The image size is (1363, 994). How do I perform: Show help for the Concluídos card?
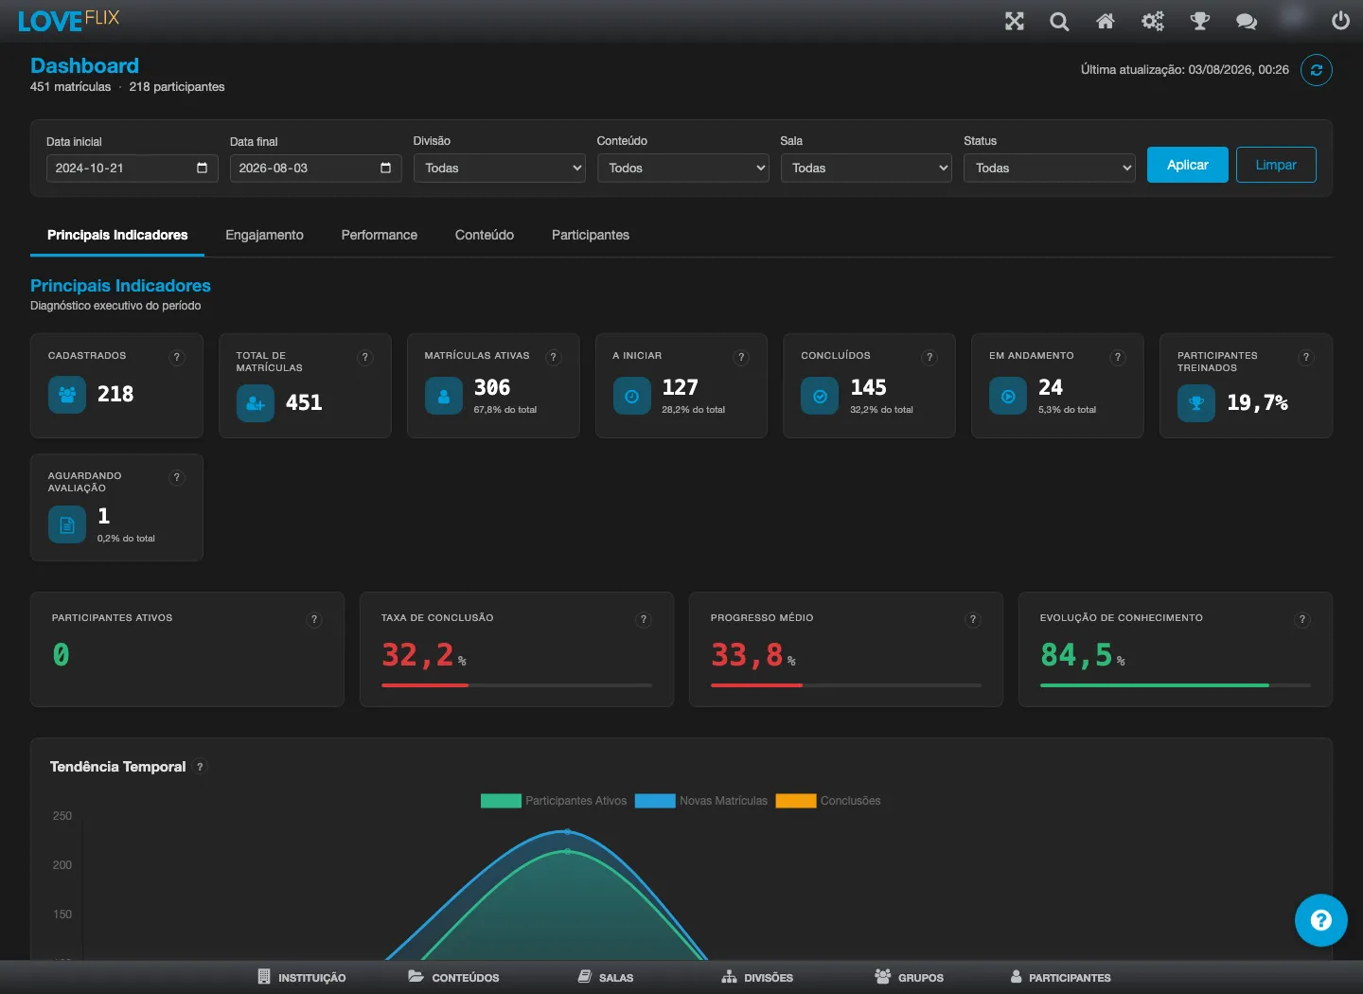pyautogui.click(x=929, y=358)
